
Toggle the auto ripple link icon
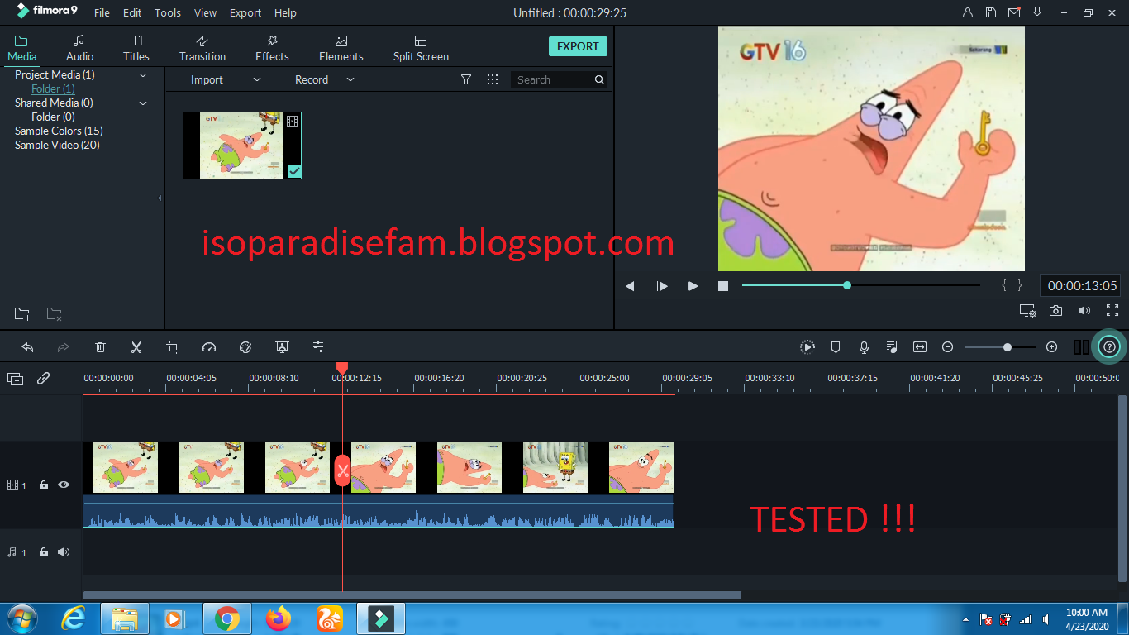tap(44, 379)
